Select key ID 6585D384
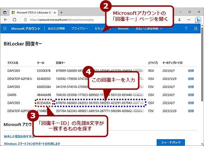The image size is (204, 146). pos(44,87)
